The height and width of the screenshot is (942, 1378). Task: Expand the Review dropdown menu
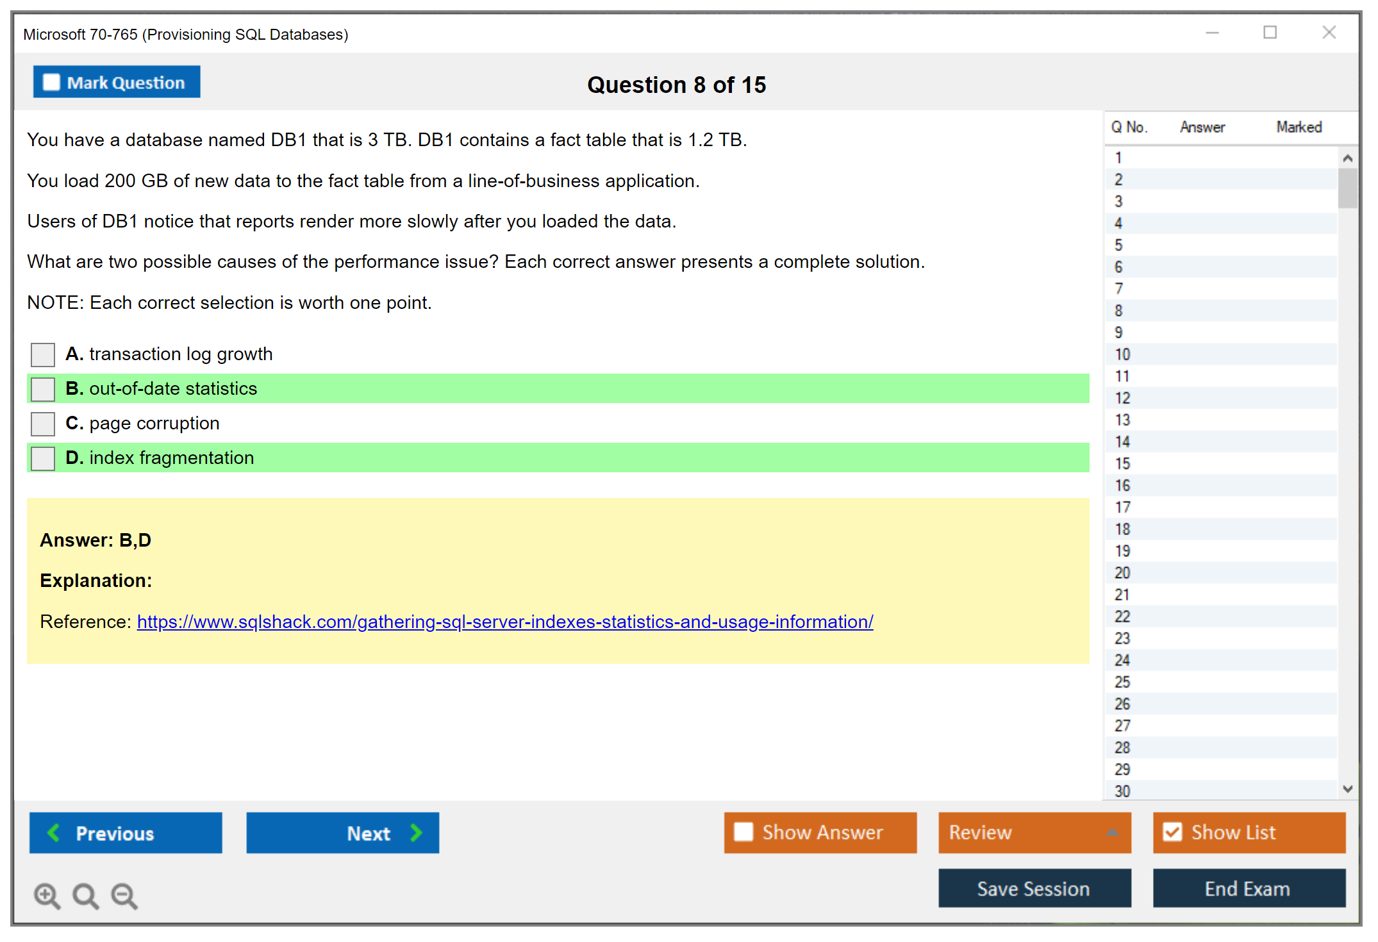click(x=1112, y=832)
